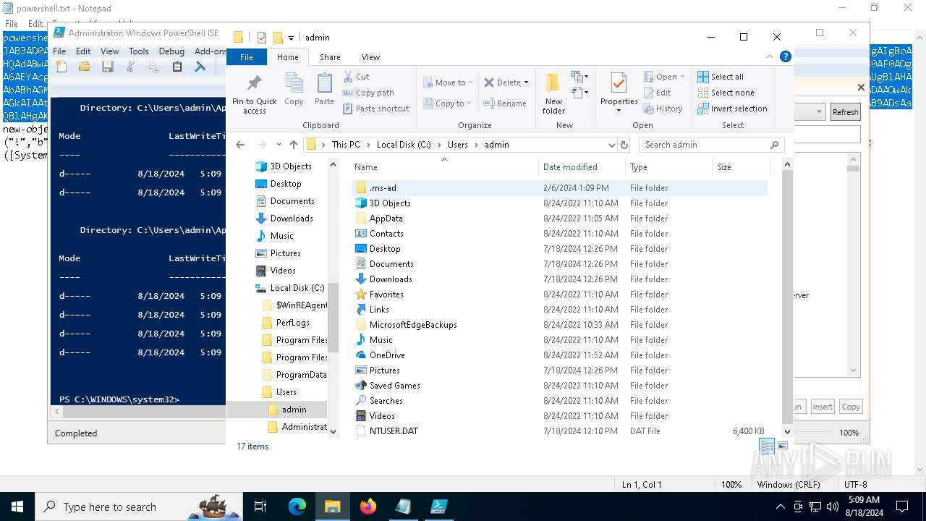This screenshot has height=521, width=926.
Task: Open Tools menu in PowerShell ISE
Action: pyautogui.click(x=139, y=51)
